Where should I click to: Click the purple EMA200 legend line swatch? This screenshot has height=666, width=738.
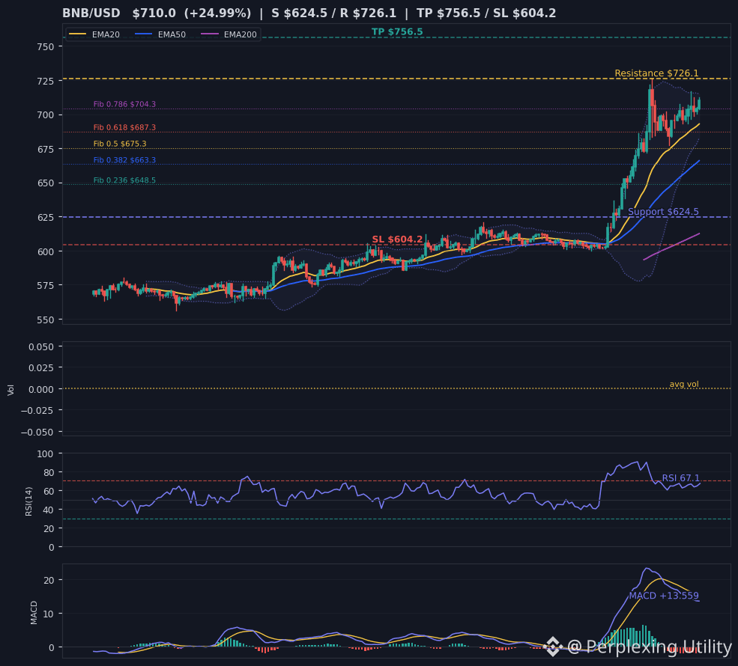point(210,34)
